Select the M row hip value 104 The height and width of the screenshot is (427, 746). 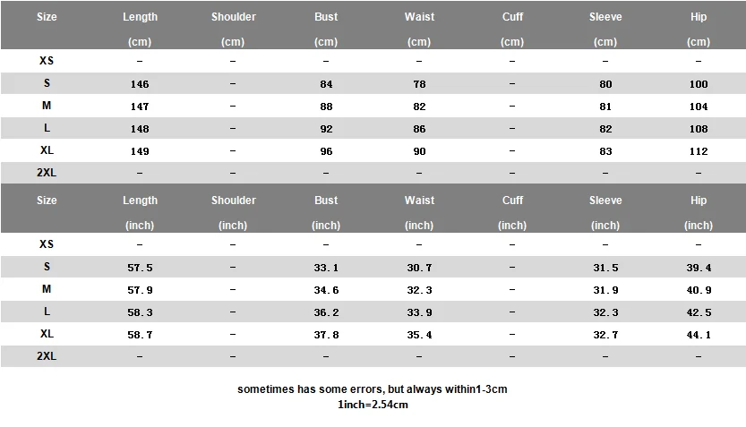tap(699, 107)
